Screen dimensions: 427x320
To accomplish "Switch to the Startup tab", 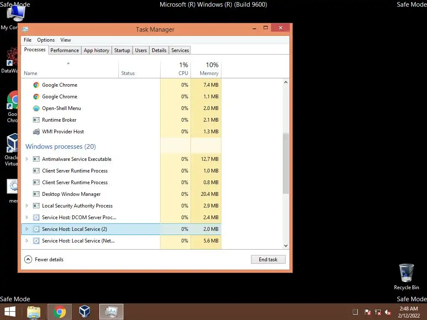I will click(122, 50).
